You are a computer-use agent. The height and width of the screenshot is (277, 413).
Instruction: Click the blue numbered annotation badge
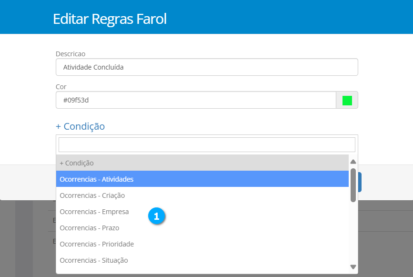(x=156, y=216)
